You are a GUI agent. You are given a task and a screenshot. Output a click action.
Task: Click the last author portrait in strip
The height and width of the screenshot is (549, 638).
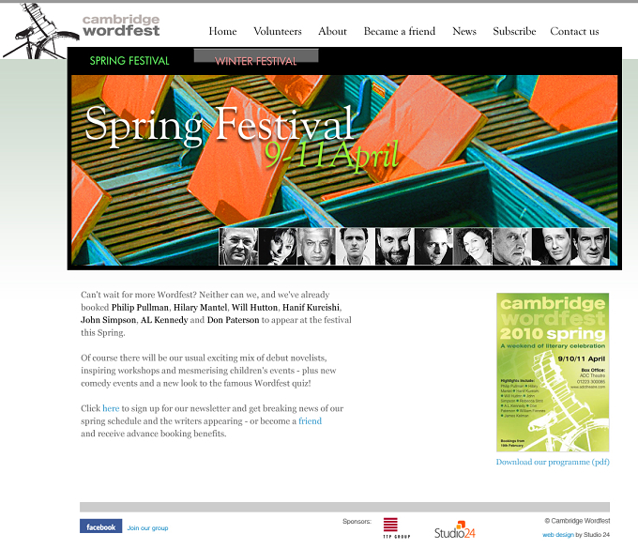point(590,247)
